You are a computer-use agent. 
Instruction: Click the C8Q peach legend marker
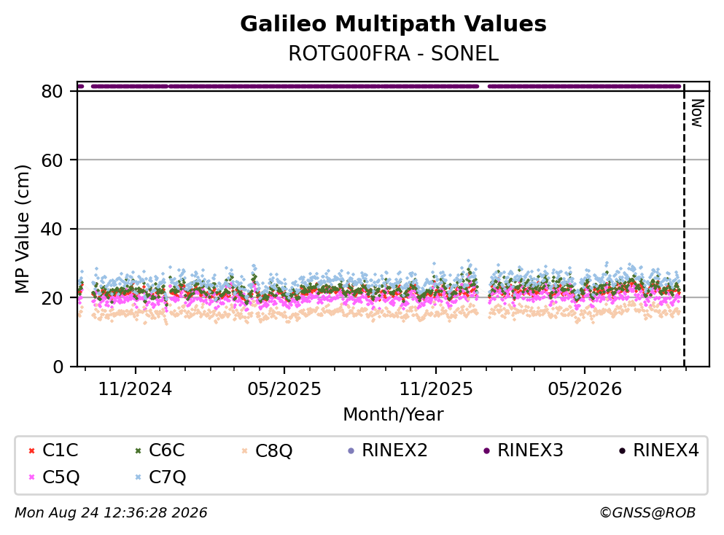point(244,450)
